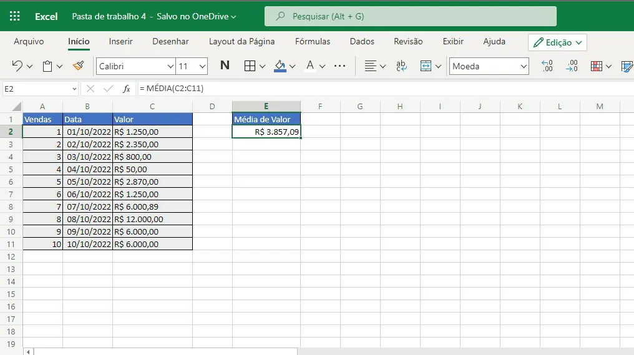Image resolution: width=634 pixels, height=355 pixels.
Task: Select cell with Média de Valor
Action: click(x=266, y=119)
